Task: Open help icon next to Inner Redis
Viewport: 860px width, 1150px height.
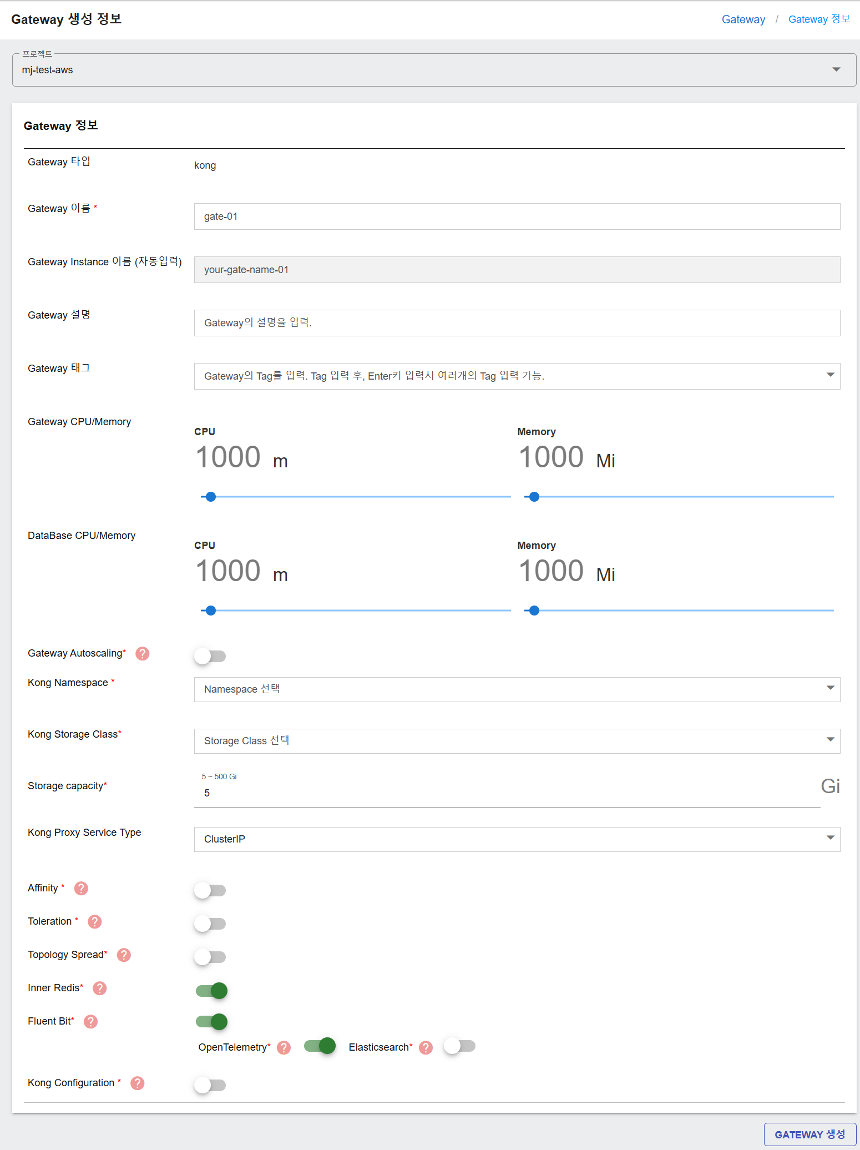Action: [100, 988]
